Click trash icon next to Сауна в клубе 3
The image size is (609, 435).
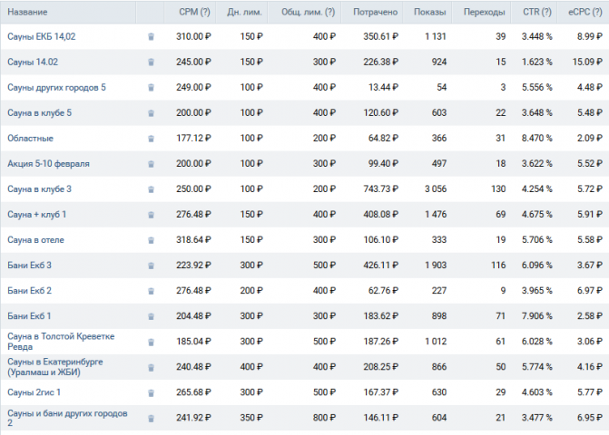pyautogui.click(x=151, y=189)
